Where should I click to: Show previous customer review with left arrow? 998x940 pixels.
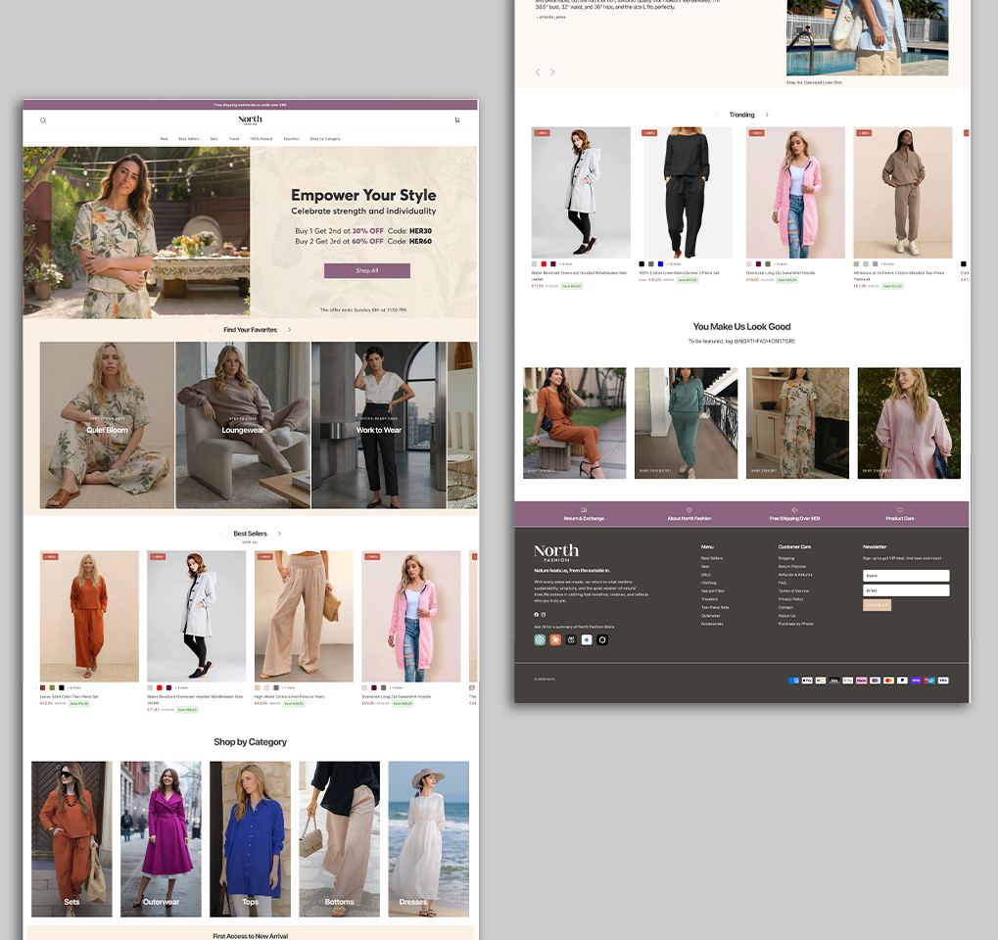point(537,72)
